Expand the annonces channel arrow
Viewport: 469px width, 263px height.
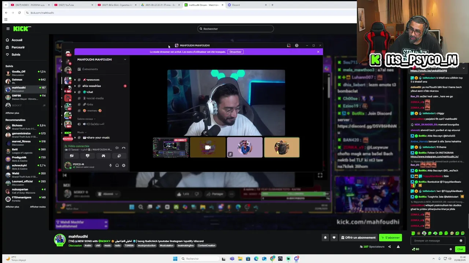tap(75, 80)
